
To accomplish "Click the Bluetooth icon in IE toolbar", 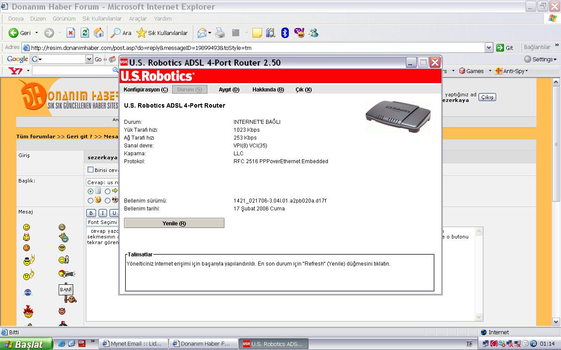I will pyautogui.click(x=285, y=33).
